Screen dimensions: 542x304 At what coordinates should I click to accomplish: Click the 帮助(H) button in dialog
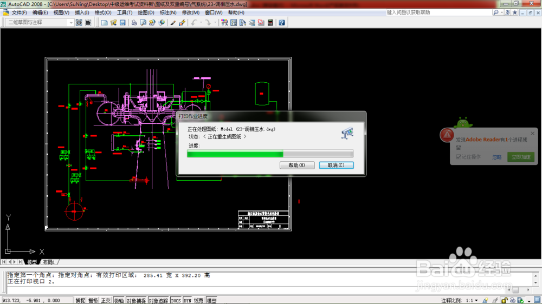pos(297,166)
